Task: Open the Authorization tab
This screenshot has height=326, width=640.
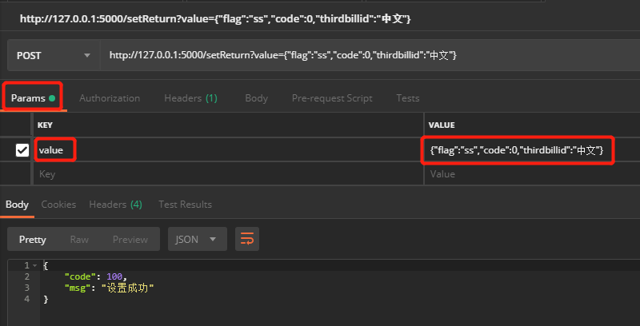Action: tap(110, 98)
